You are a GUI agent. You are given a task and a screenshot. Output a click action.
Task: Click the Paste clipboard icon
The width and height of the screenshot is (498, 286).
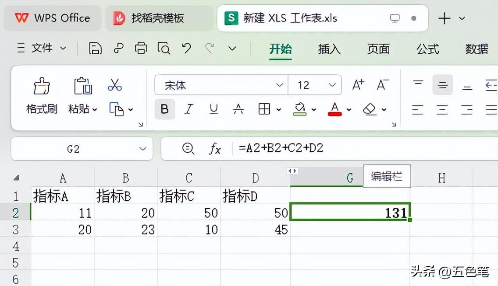(x=83, y=86)
